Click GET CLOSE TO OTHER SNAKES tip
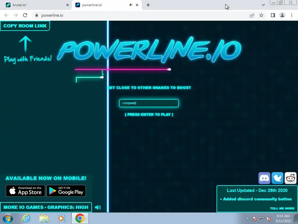Image resolution: width=298 pixels, height=224 pixels. 149,87
